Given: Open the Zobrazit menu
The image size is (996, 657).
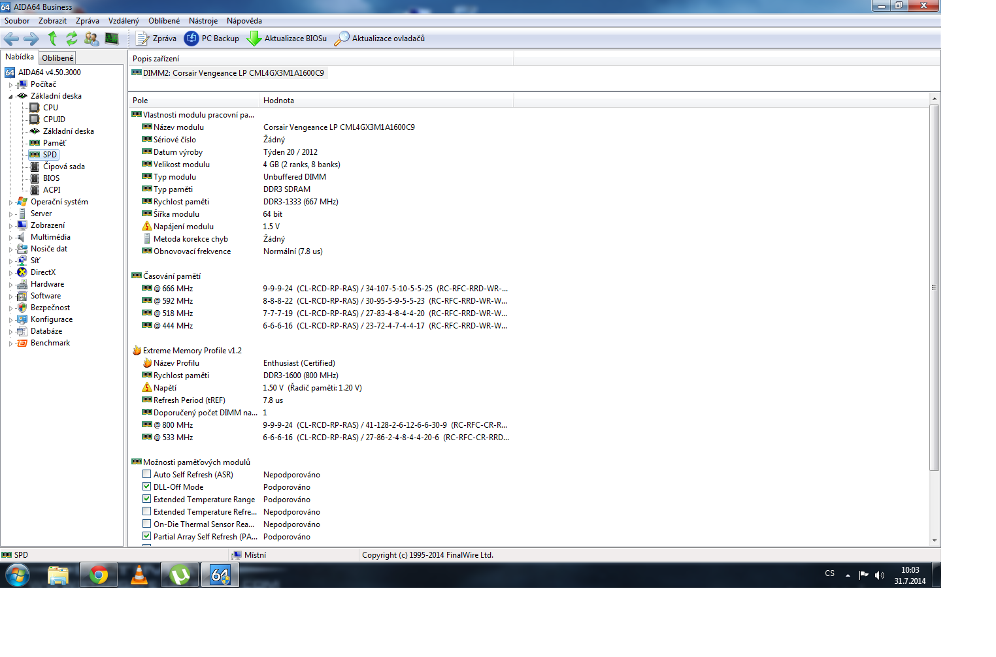Looking at the screenshot, I should pos(52,21).
